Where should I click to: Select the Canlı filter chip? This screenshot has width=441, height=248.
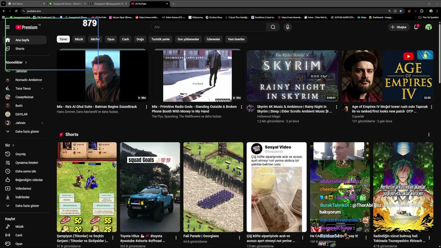pos(125,39)
